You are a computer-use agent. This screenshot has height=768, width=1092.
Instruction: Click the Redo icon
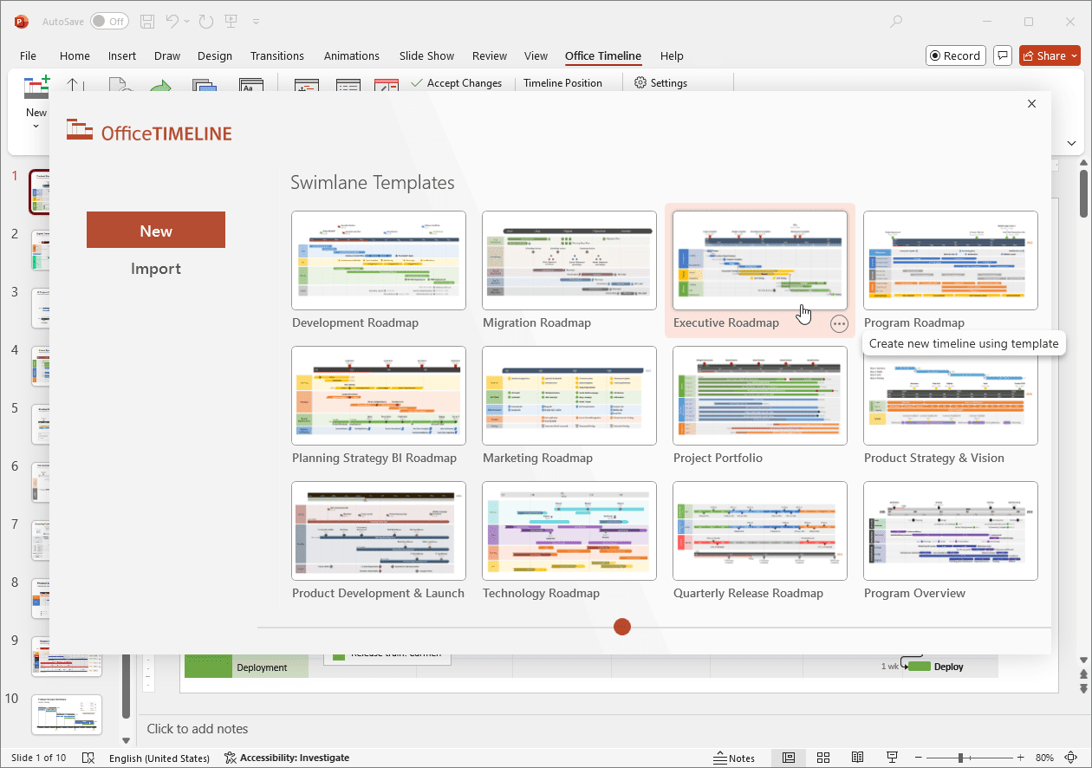[205, 22]
